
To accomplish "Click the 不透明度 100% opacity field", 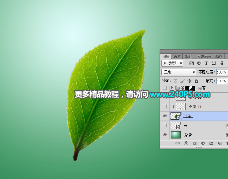I will pyautogui.click(x=221, y=72).
